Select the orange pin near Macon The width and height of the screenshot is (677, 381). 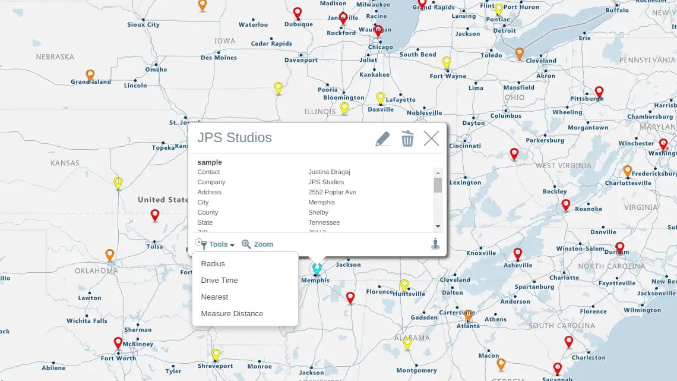(501, 364)
